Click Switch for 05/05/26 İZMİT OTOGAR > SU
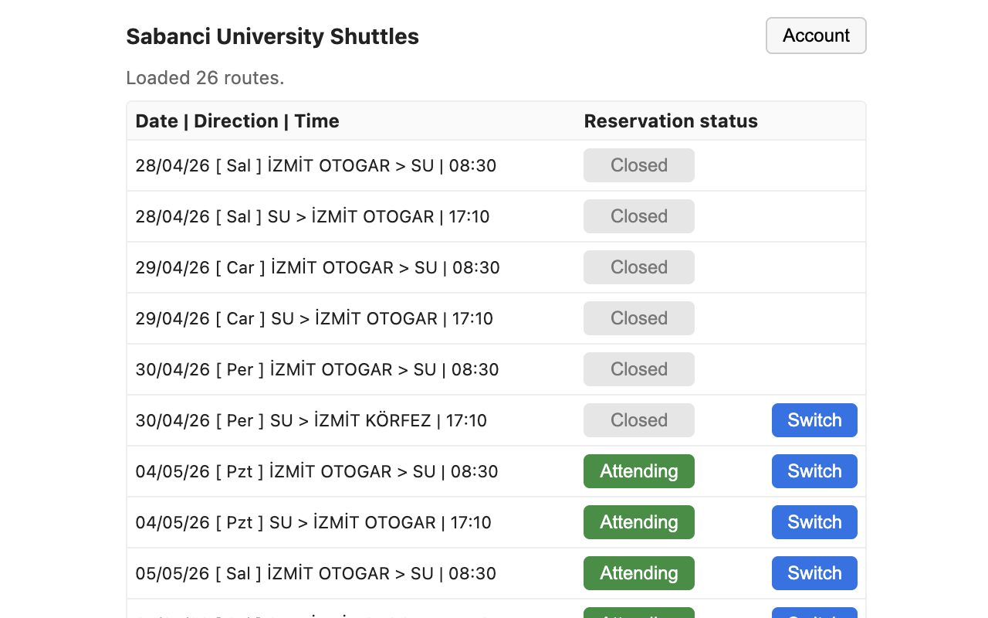Image resolution: width=988 pixels, height=618 pixels. pyautogui.click(x=814, y=573)
